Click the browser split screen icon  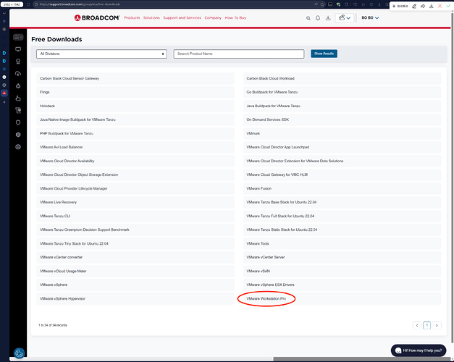pyautogui.click(x=355, y=4)
